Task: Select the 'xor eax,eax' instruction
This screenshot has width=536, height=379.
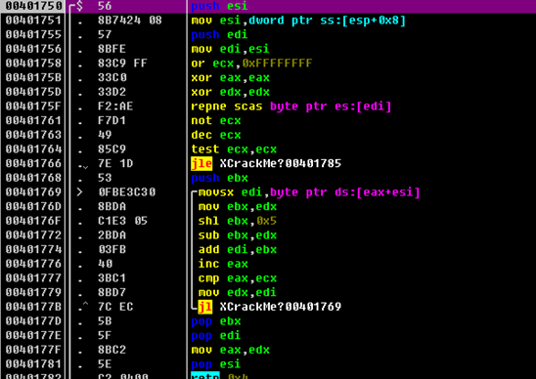Action: point(230,77)
